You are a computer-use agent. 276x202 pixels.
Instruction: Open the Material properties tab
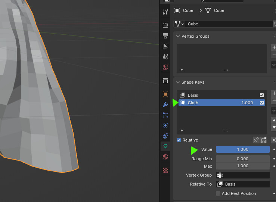(x=165, y=157)
